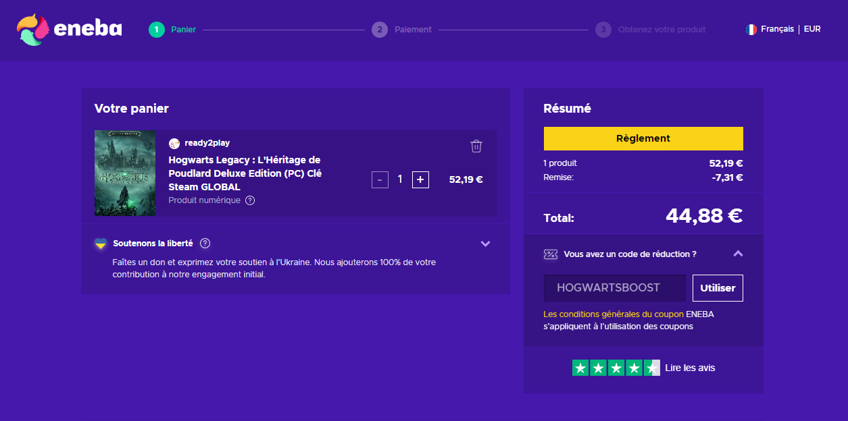Click help icon beside Soutenons la liberté
Image resolution: width=848 pixels, height=421 pixels.
tap(205, 244)
